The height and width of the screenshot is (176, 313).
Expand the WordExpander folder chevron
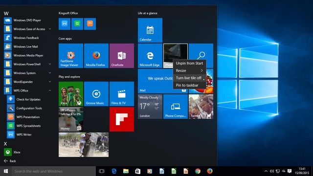(x=50, y=82)
